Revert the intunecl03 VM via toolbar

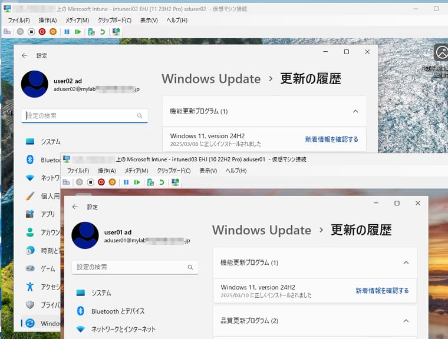tap(162, 182)
